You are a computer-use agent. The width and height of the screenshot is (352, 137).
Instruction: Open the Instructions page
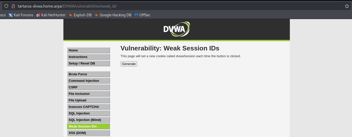tap(88, 57)
